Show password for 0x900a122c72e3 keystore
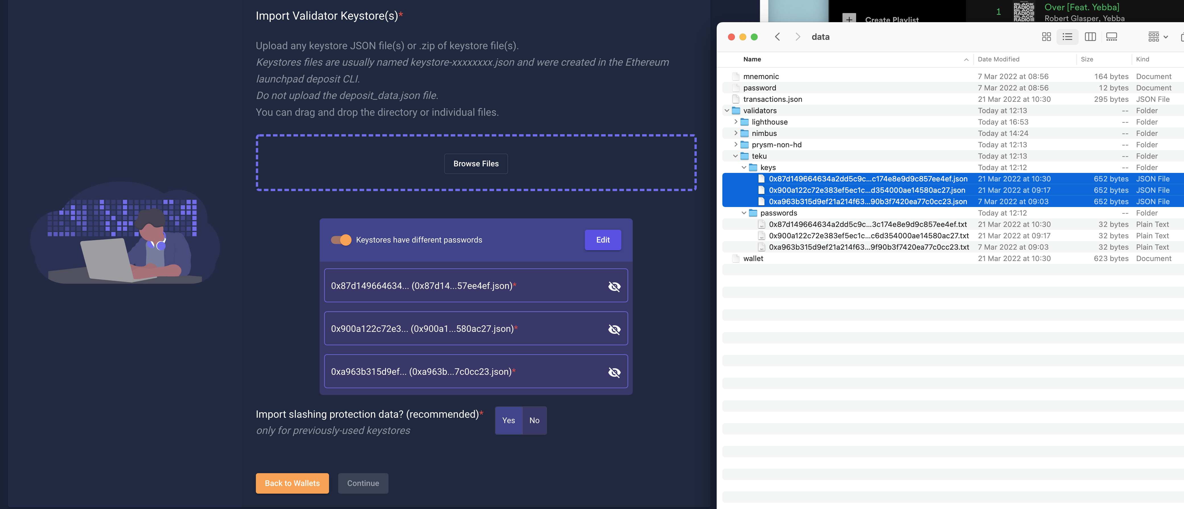 pos(614,329)
